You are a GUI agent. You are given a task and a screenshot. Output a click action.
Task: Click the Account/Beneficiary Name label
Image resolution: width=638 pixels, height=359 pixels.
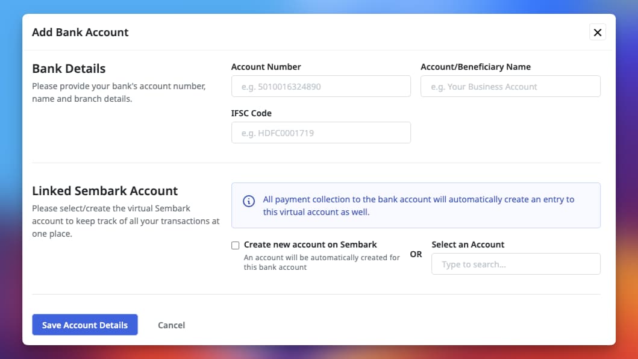pyautogui.click(x=475, y=67)
